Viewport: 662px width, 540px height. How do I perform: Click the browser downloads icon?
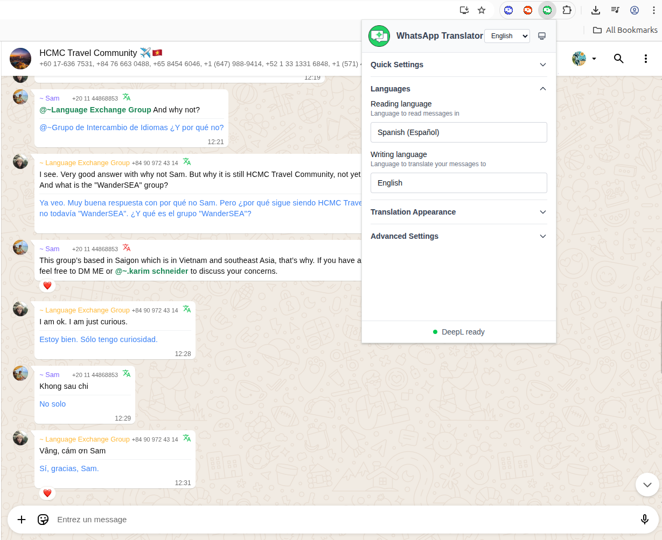coord(596,10)
